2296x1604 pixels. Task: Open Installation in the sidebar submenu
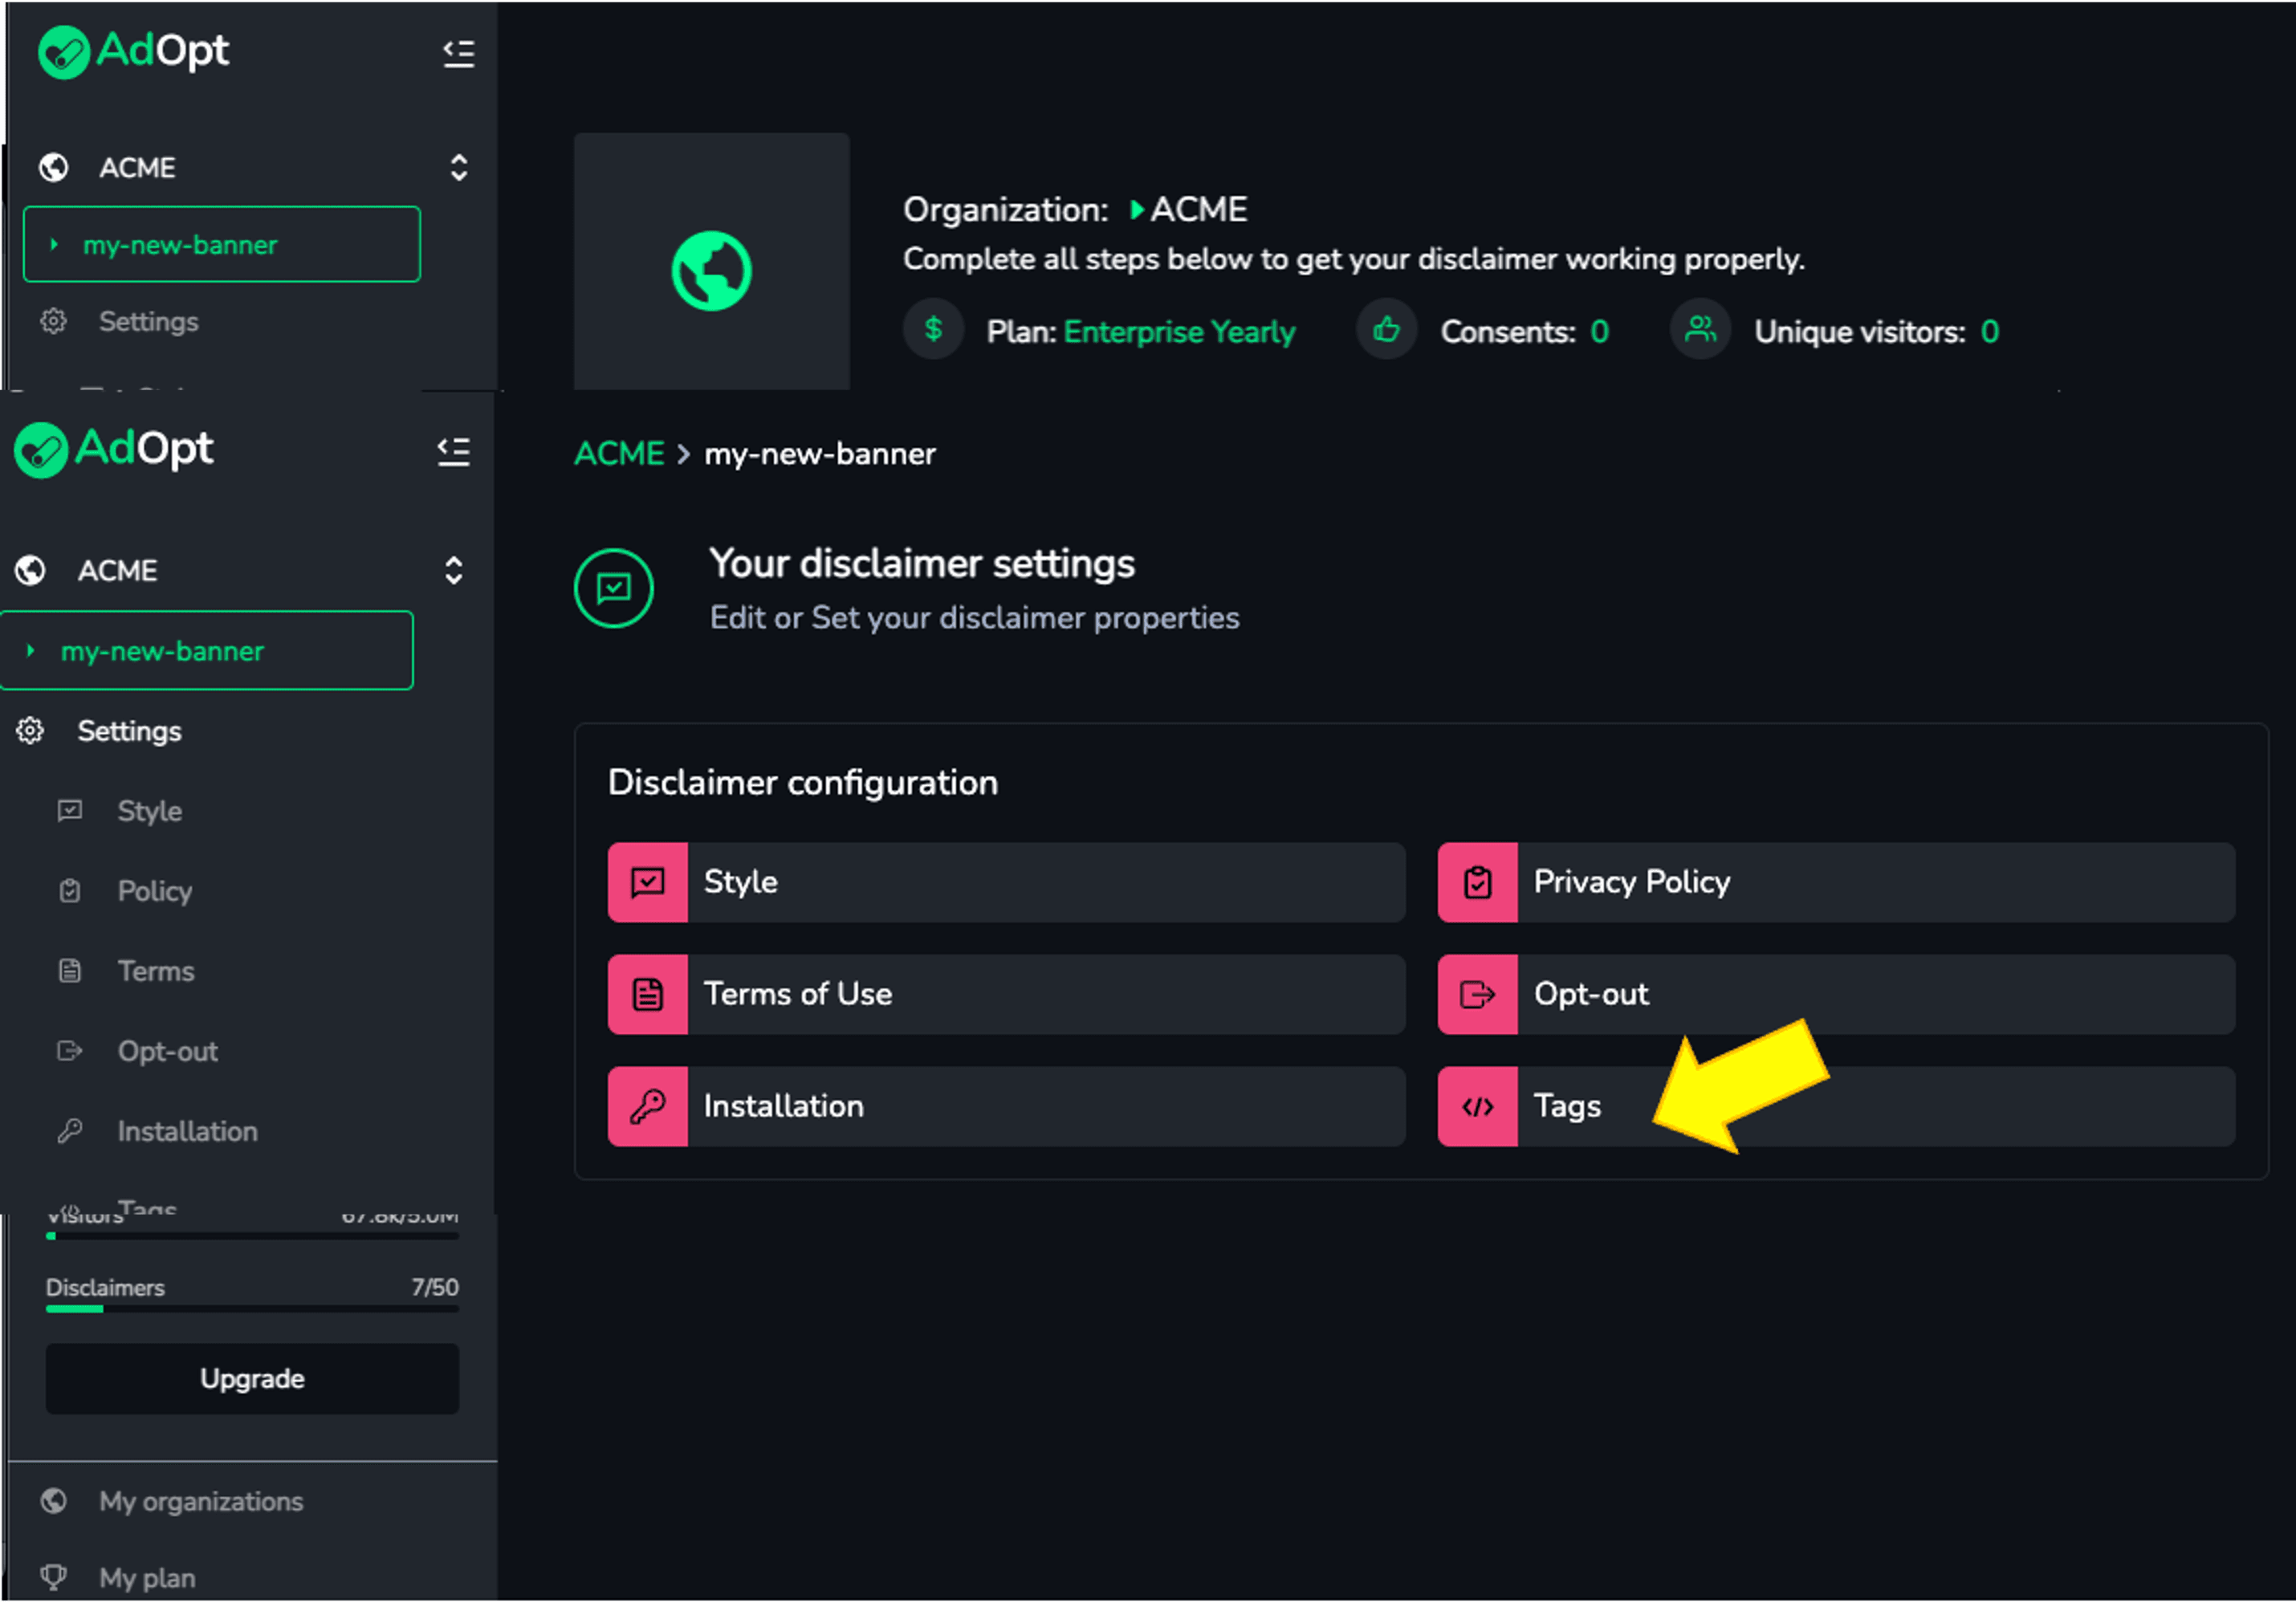point(188,1131)
